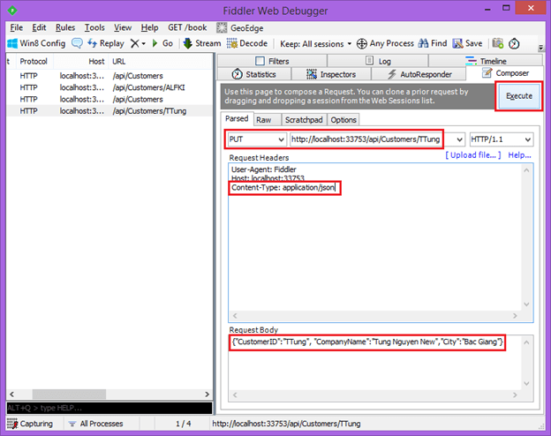Click the URL column header
Image resolution: width=551 pixels, height=436 pixels.
pos(160,62)
